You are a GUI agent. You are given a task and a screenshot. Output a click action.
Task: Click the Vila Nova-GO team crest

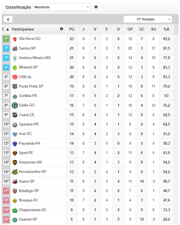tap(15, 39)
